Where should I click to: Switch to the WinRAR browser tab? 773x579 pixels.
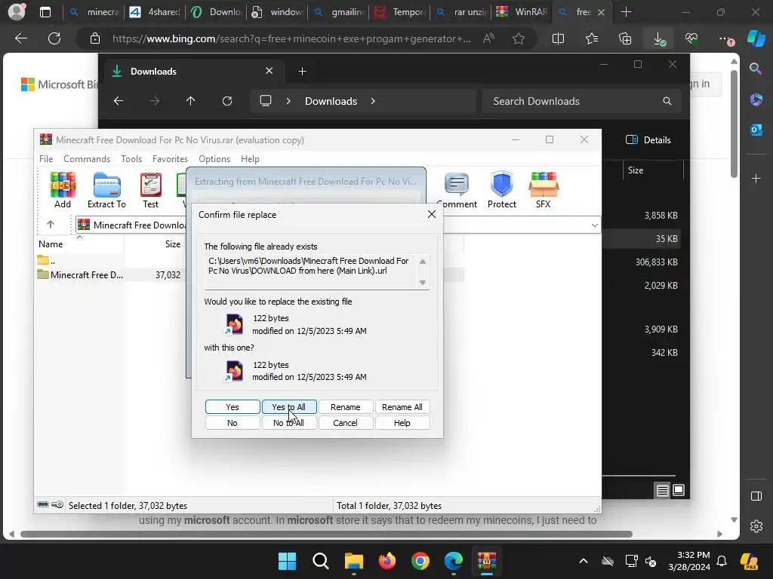point(522,12)
